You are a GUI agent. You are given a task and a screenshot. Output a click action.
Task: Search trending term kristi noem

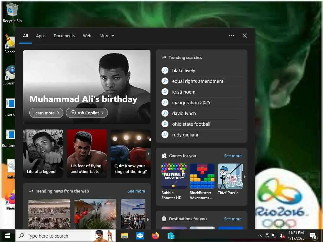[184, 92]
